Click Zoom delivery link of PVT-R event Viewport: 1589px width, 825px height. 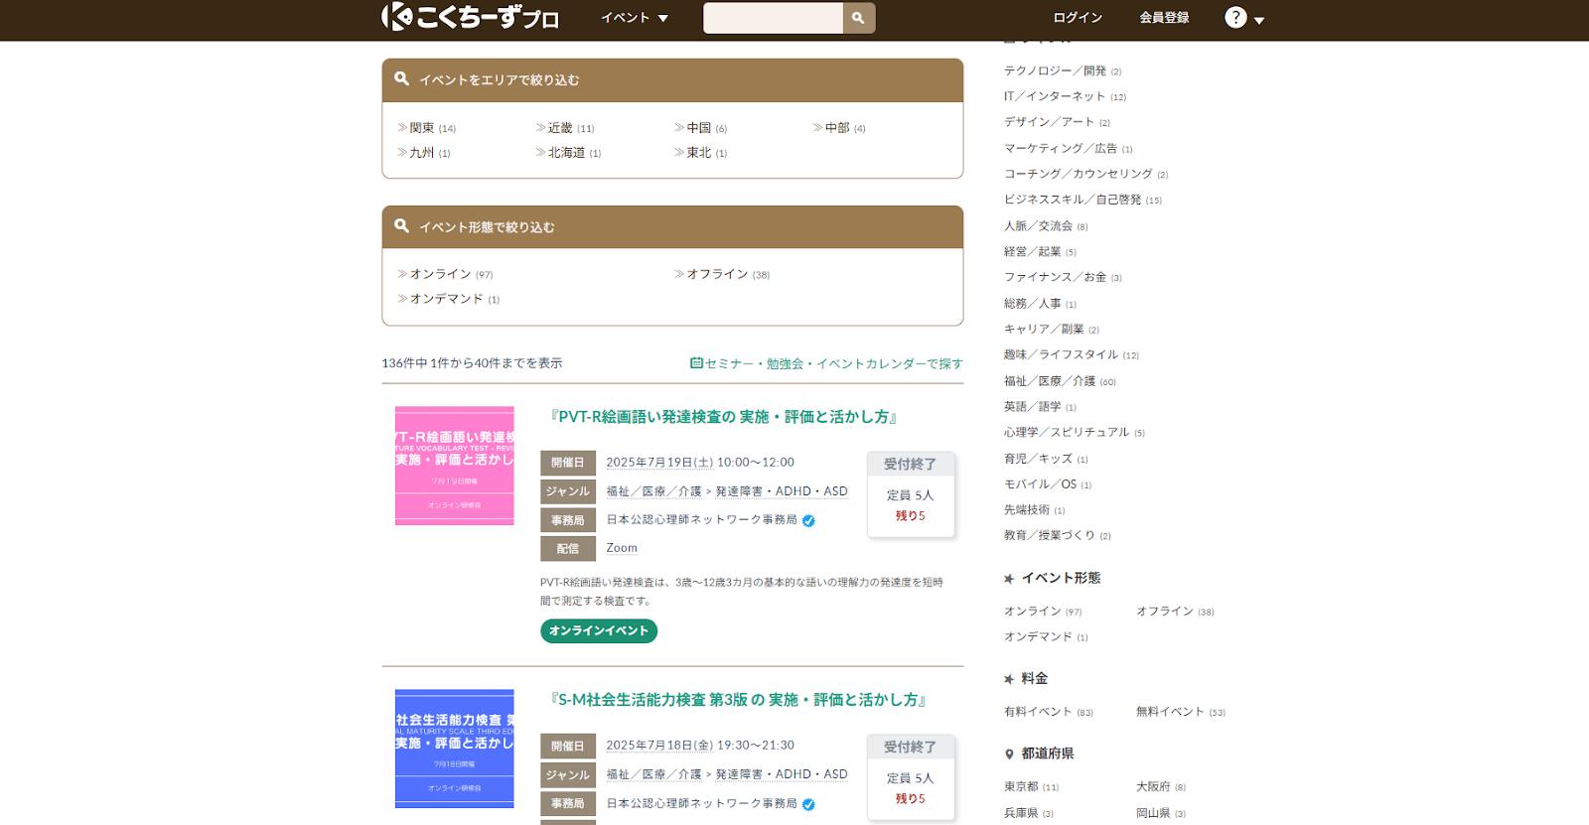coord(622,548)
